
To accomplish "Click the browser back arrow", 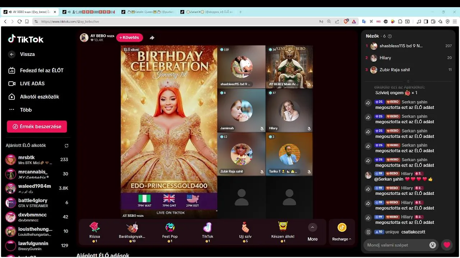I will [x=5, y=21].
